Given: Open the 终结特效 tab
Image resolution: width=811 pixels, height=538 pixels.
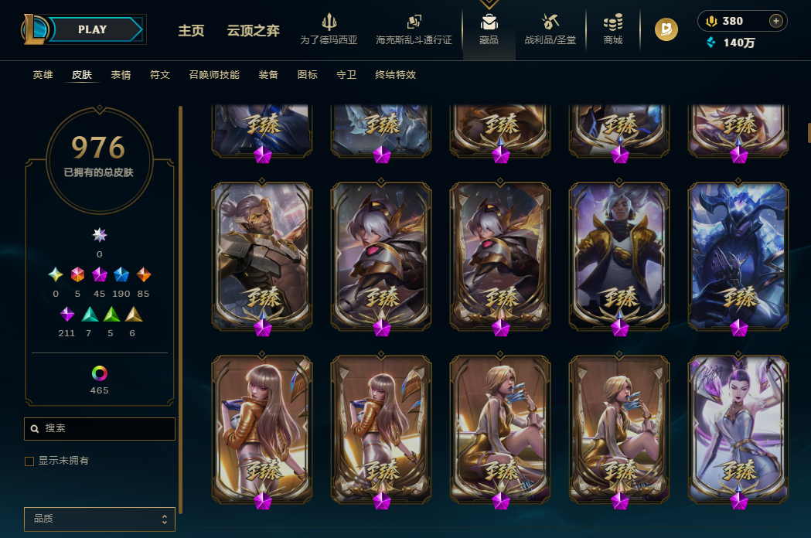Looking at the screenshot, I should [395, 75].
